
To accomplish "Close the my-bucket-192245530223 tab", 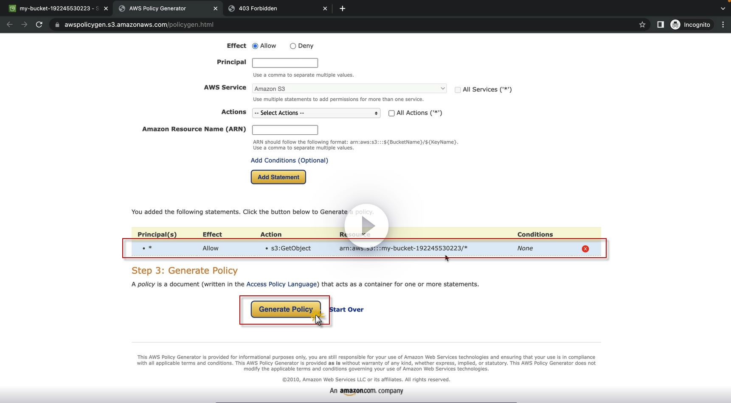I will pos(106,8).
